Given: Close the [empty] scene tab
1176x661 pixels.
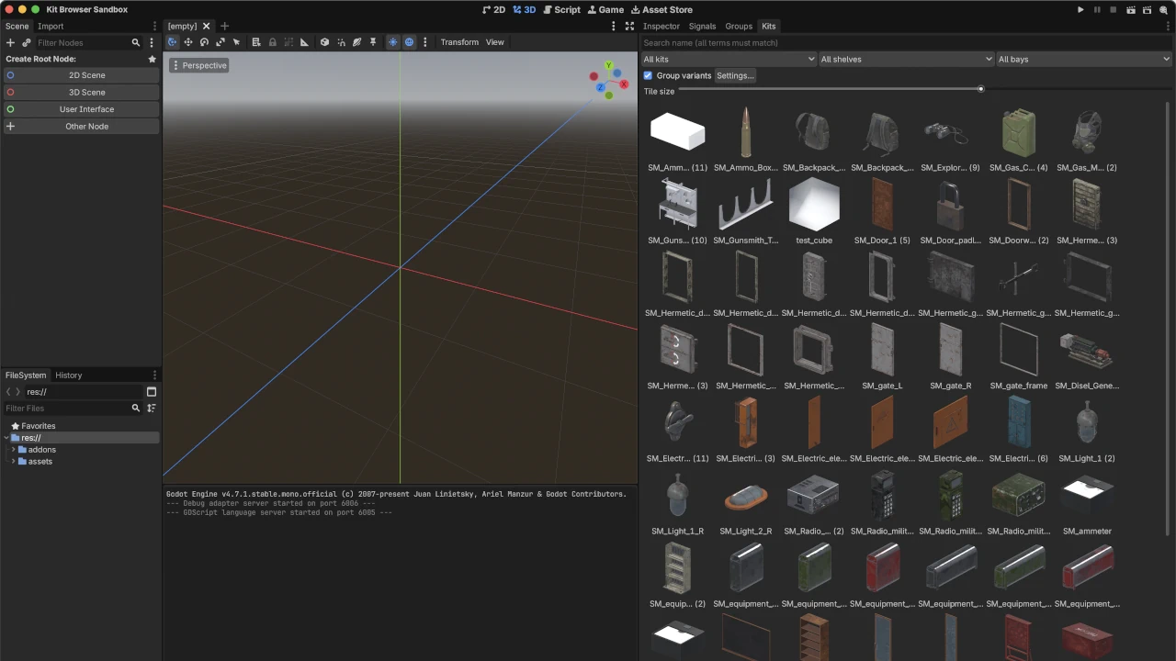Looking at the screenshot, I should pos(206,27).
